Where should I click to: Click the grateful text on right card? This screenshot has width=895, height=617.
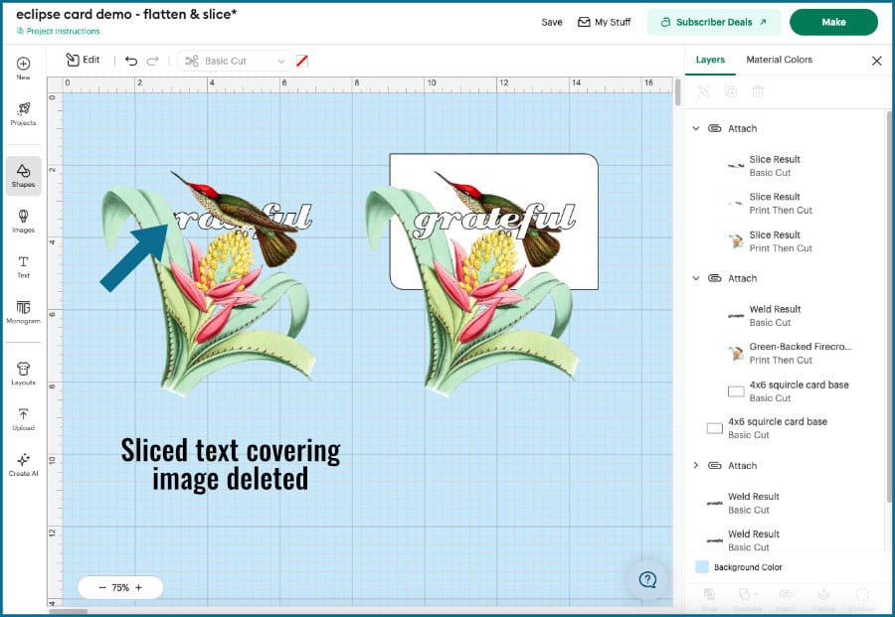coord(494,221)
